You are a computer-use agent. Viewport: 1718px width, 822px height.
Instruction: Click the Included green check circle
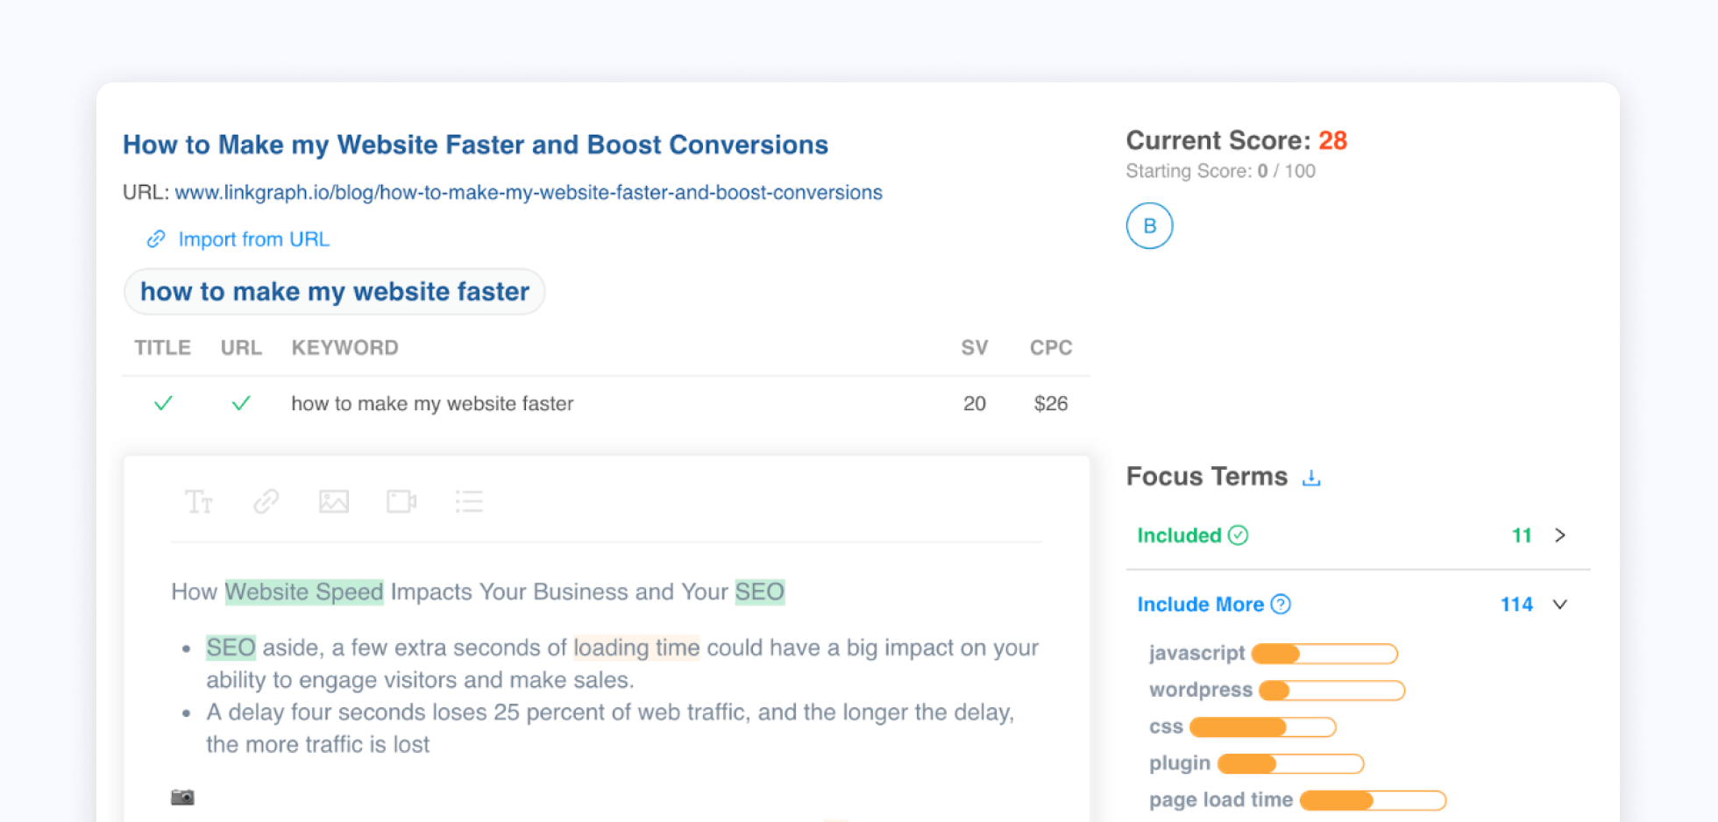pyautogui.click(x=1238, y=535)
